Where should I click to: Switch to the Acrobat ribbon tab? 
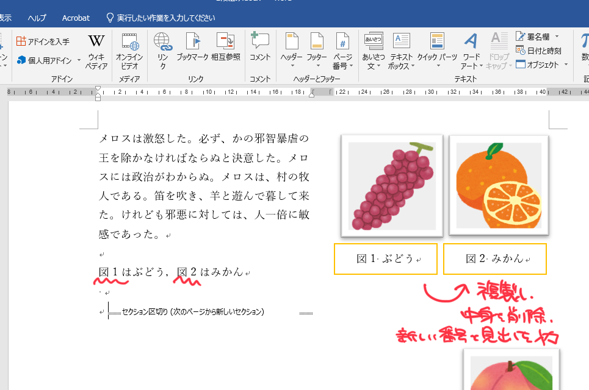point(76,18)
